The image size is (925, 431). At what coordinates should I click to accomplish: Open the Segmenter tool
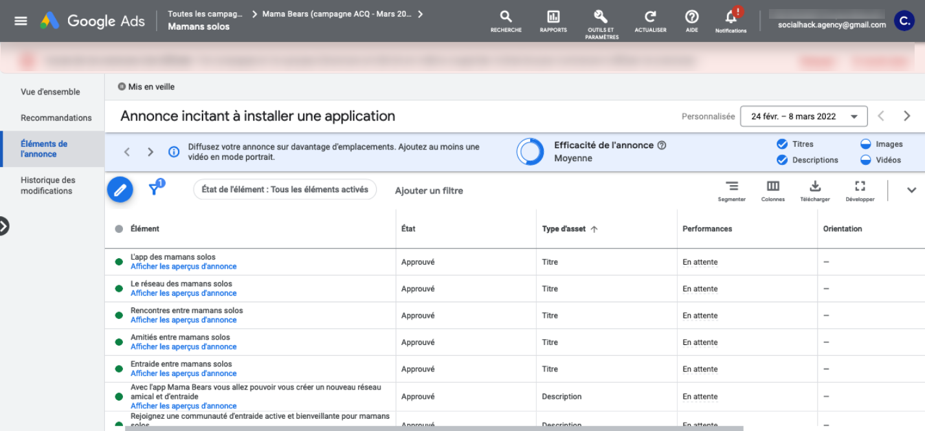coord(731,187)
